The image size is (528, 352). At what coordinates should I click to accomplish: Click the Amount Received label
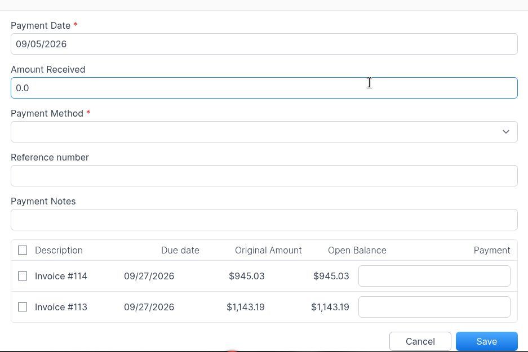coord(48,69)
